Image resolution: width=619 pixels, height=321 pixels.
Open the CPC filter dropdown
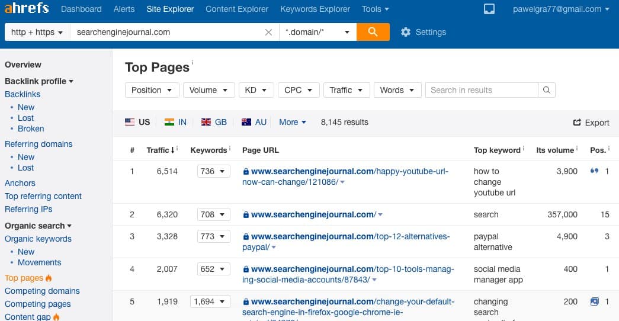[x=299, y=90]
